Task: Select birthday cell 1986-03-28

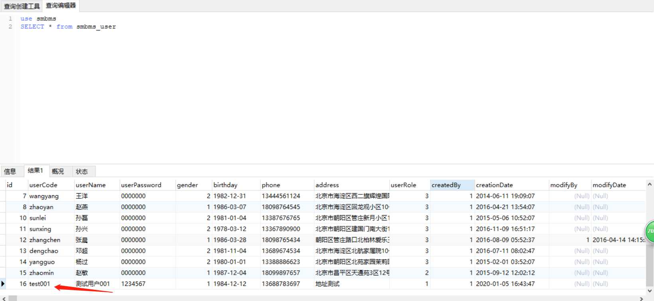Action: pyautogui.click(x=236, y=240)
